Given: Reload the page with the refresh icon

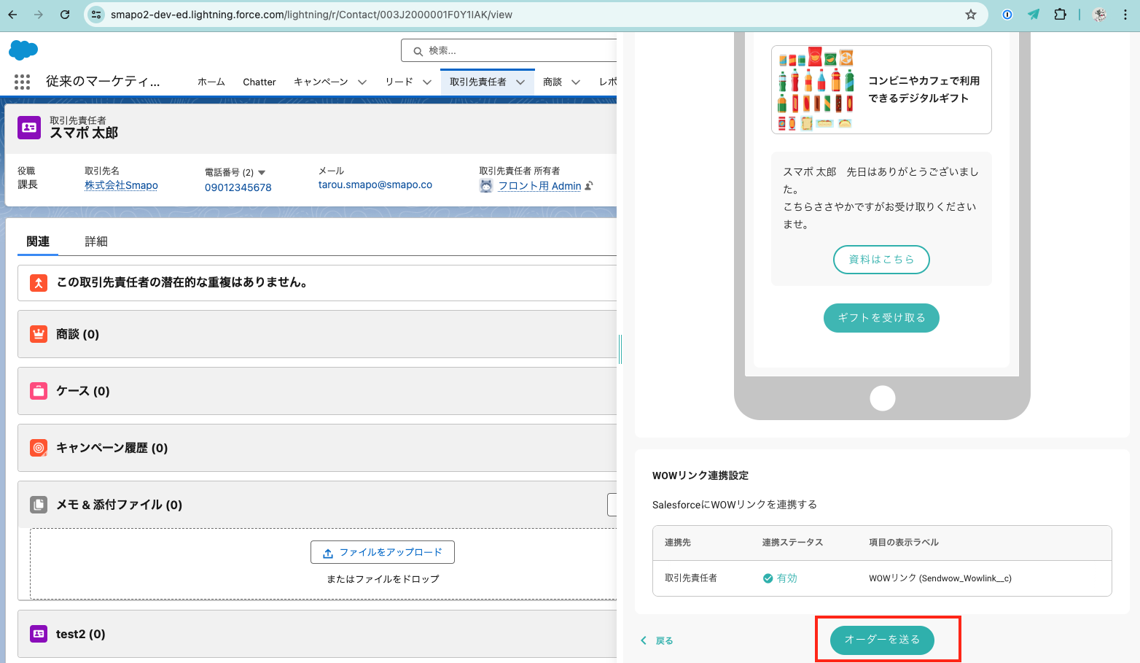Looking at the screenshot, I should [x=65, y=15].
